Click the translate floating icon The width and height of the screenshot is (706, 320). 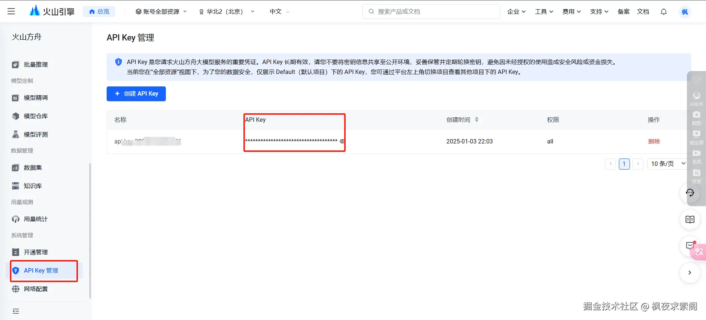tap(699, 252)
